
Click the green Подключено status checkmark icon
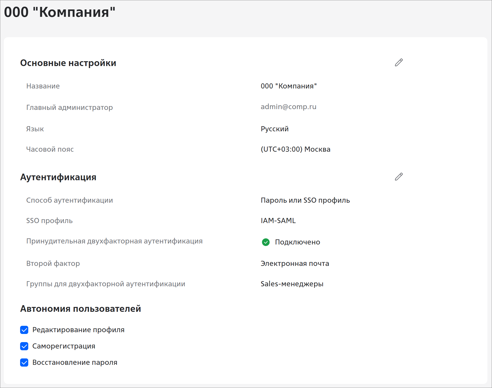pyautogui.click(x=265, y=242)
